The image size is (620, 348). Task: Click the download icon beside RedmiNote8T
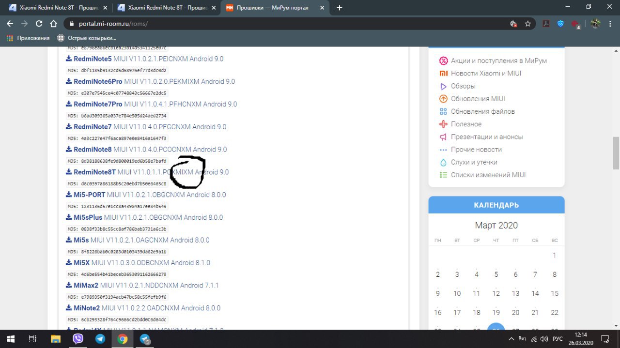69,172
